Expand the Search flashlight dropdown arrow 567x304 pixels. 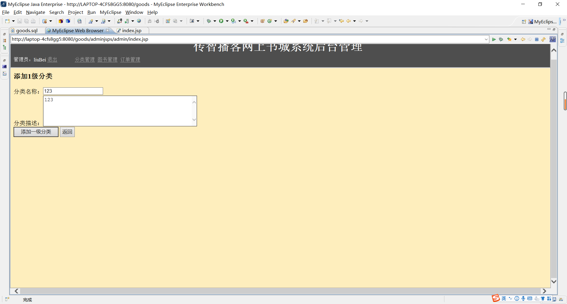click(299, 21)
